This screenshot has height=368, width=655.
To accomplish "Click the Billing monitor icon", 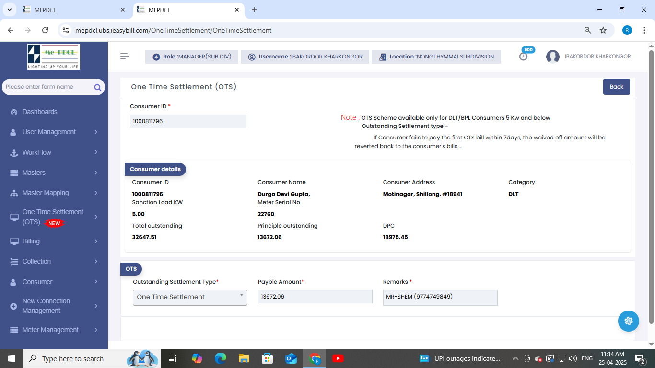I will tap(13, 241).
